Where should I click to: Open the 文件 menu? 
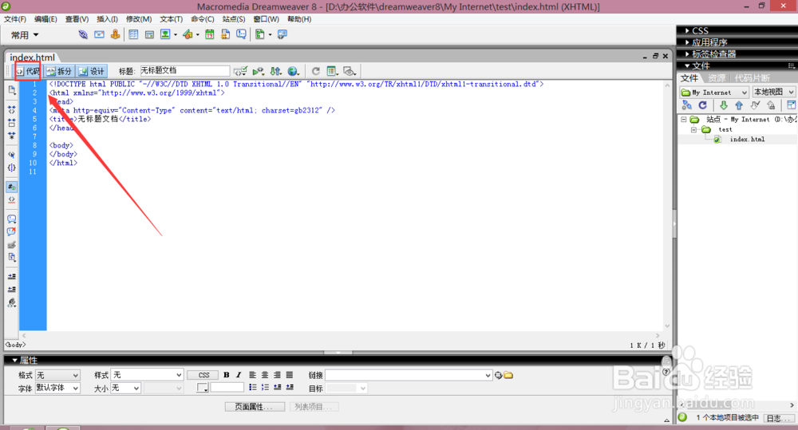pos(15,19)
